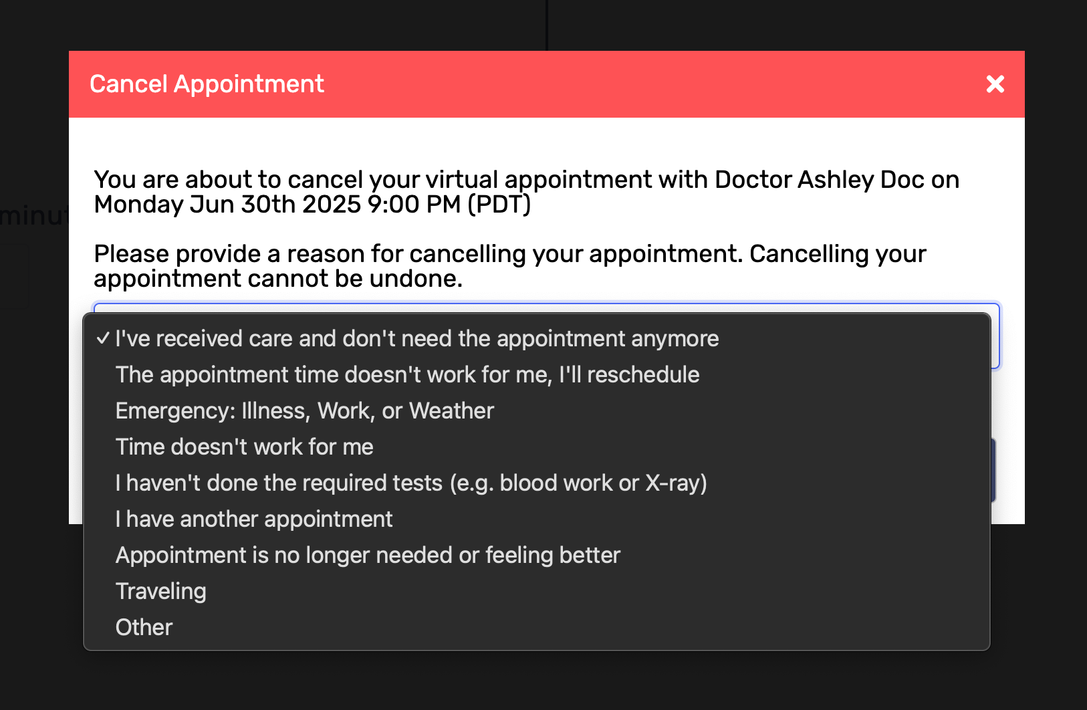The height and width of the screenshot is (710, 1087).
Task: Close the Cancel Appointment dialog
Action: click(x=995, y=84)
